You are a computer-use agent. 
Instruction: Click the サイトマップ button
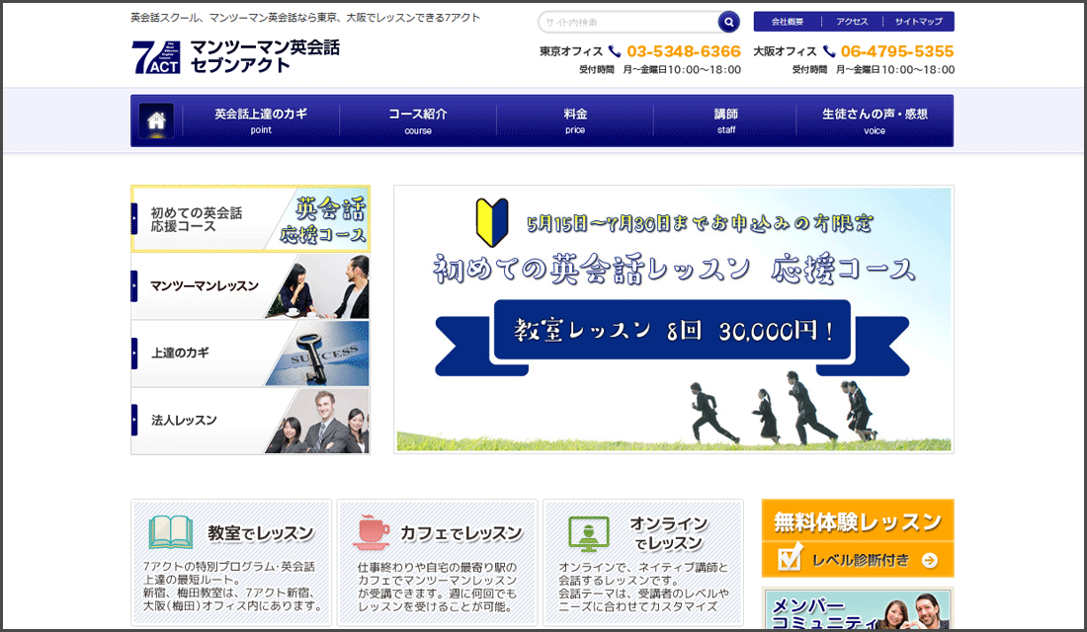920,21
